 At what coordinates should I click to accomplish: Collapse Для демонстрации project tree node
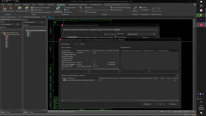click(1, 33)
